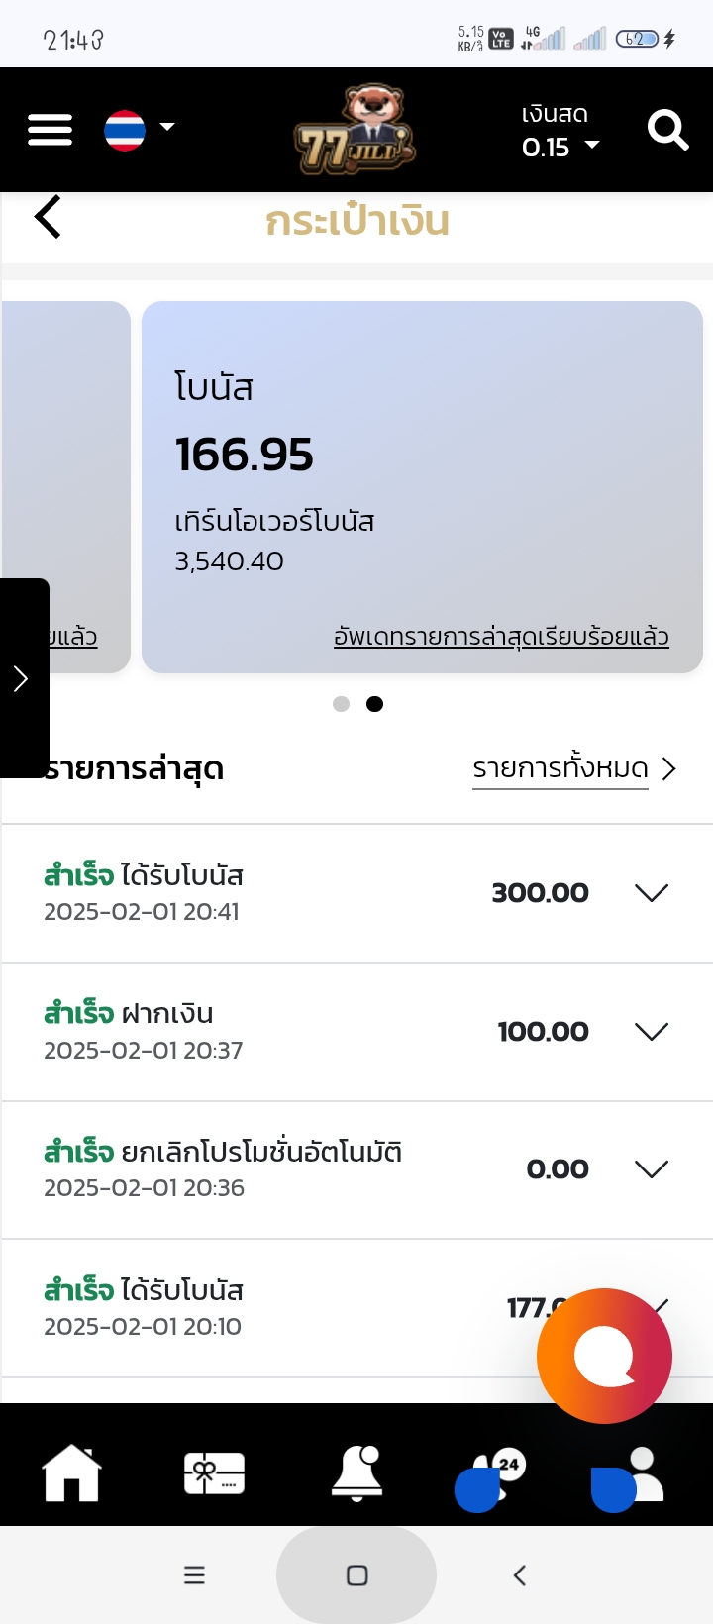Expand the 300.00 bonus transaction details
The width and height of the screenshot is (713, 1624).
point(651,893)
